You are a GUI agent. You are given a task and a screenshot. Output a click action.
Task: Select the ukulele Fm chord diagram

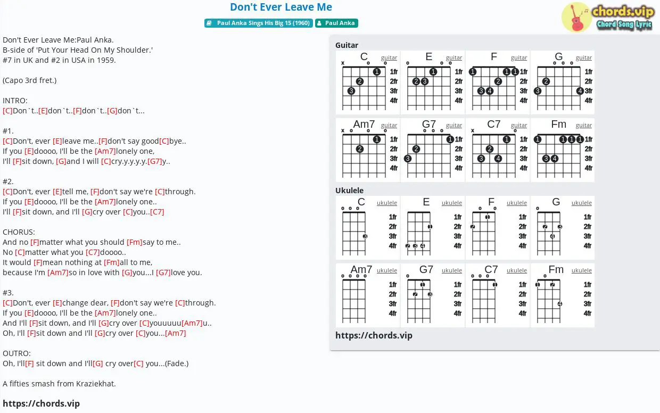point(563,295)
